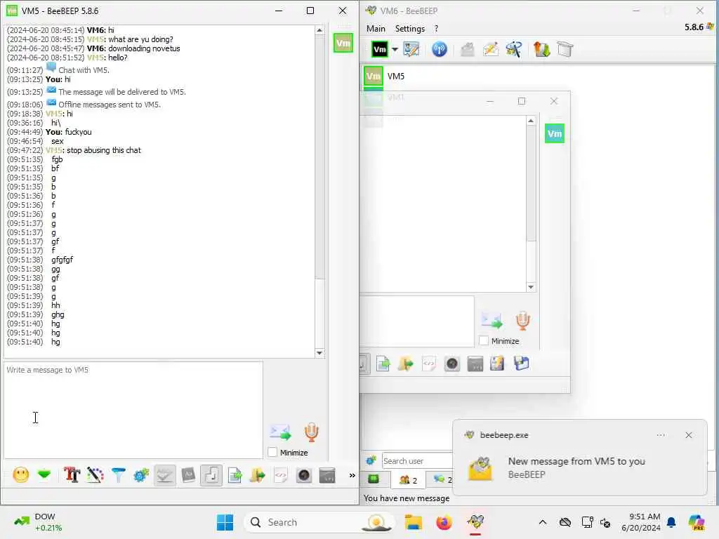Expand the status dropdown arrow beside Vm avatar

tap(395, 49)
